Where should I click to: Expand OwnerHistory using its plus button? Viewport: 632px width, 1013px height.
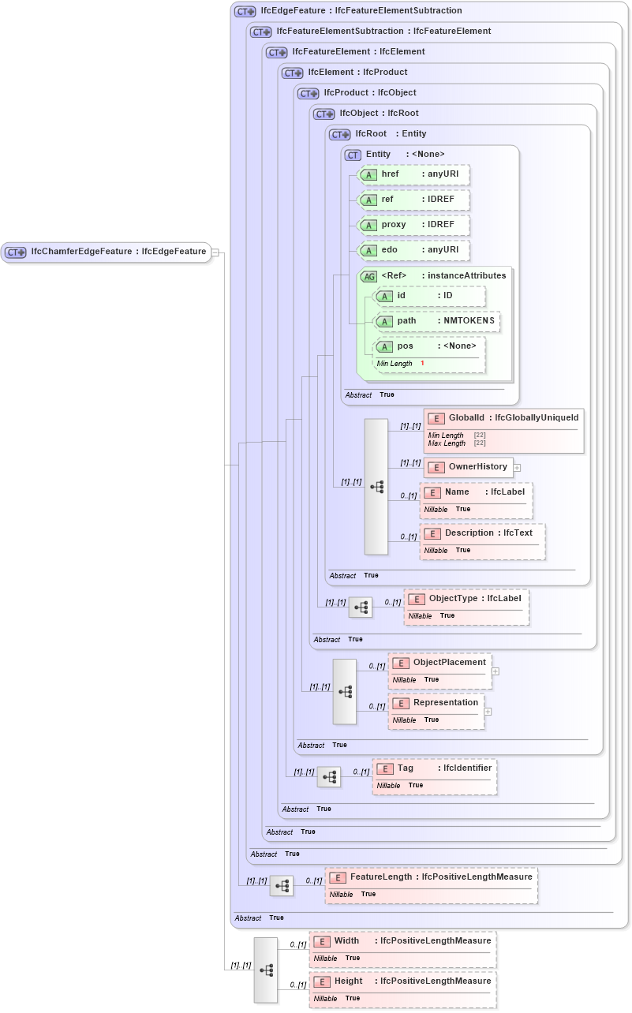click(x=517, y=467)
